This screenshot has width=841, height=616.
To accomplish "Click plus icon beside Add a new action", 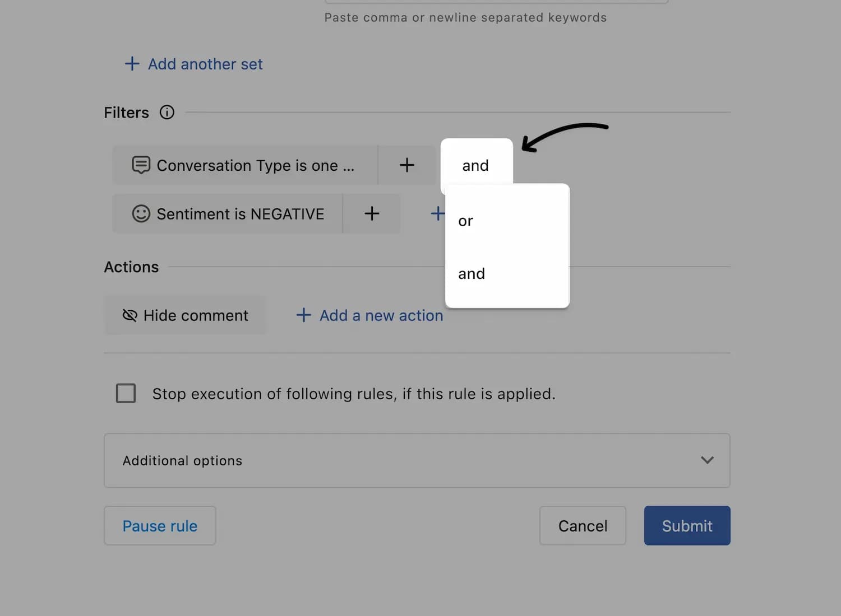I will coord(303,315).
